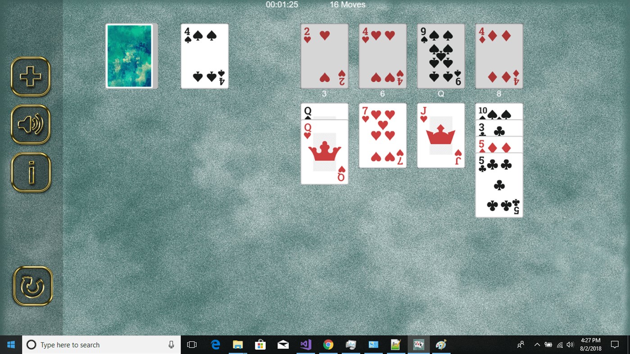The height and width of the screenshot is (354, 630).
Task: Click the Solitaire icon in the taskbar
Action: [418, 345]
